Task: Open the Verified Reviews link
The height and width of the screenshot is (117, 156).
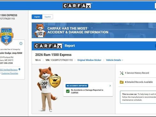Action: coord(9,70)
